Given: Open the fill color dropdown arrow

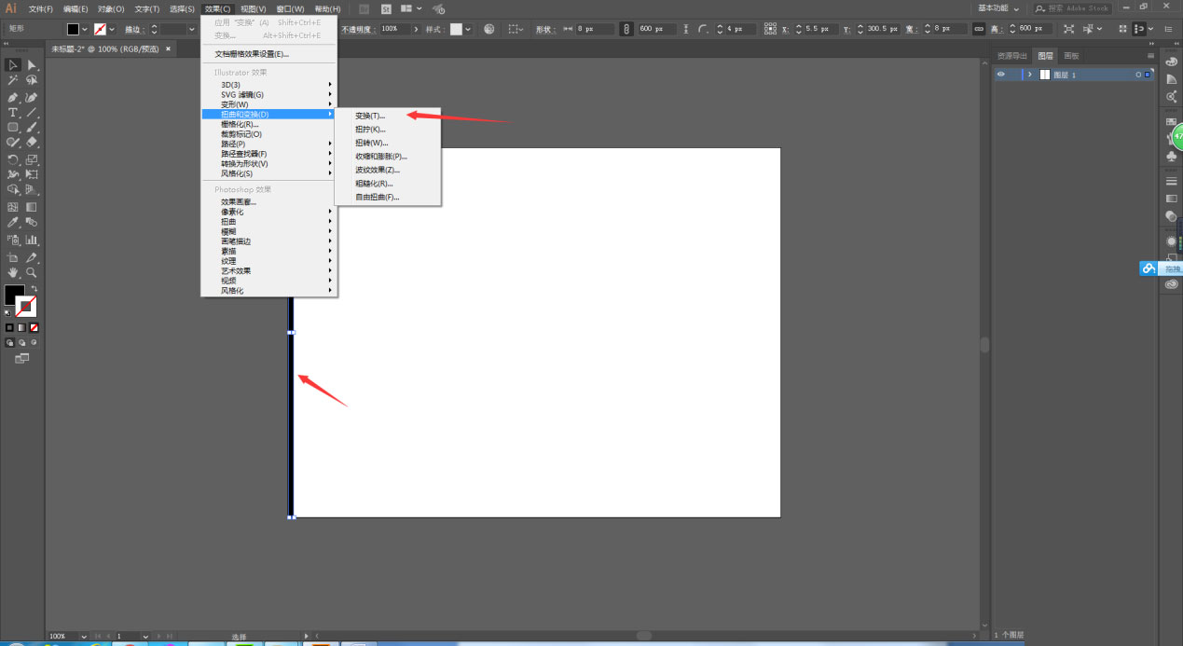Looking at the screenshot, I should click(x=85, y=29).
